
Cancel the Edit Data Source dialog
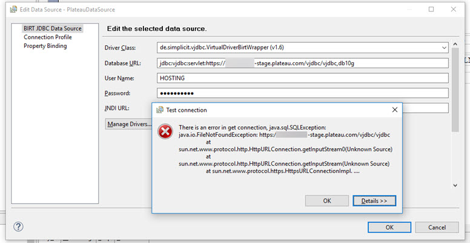click(x=437, y=227)
